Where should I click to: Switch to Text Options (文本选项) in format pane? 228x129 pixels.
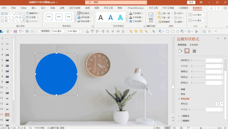(194, 45)
